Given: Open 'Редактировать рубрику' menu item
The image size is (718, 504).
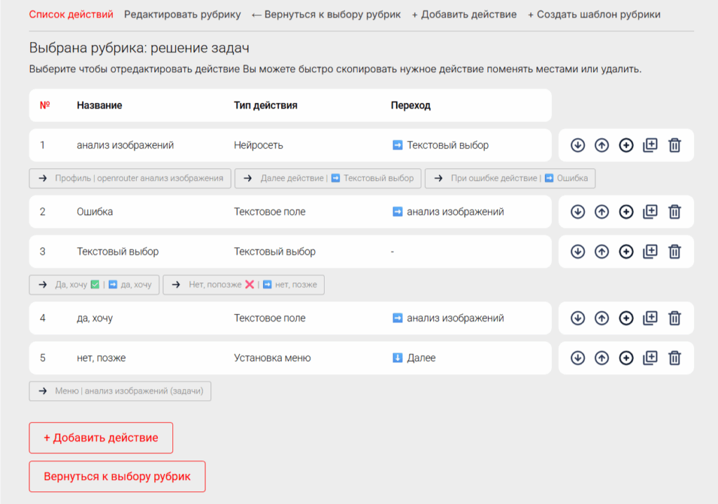Looking at the screenshot, I should click(x=182, y=15).
